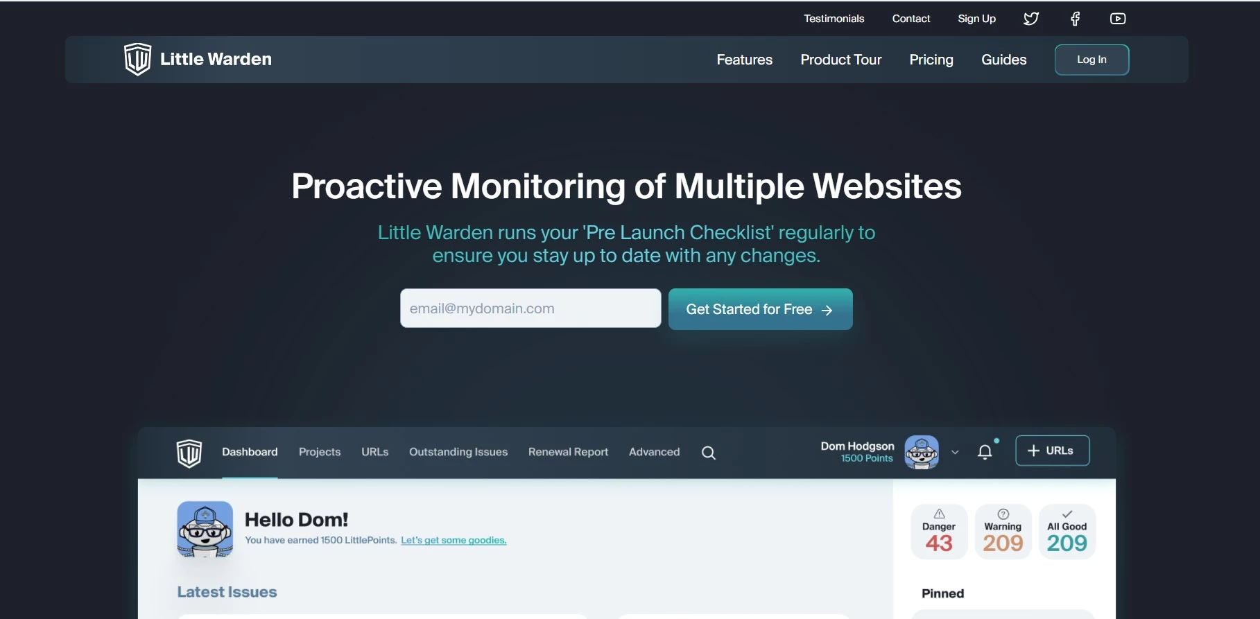Viewport: 1260px width, 619px height.
Task: Open the Contact link
Action: [x=911, y=19]
